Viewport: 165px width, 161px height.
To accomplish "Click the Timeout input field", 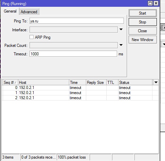I will [x=73, y=54].
